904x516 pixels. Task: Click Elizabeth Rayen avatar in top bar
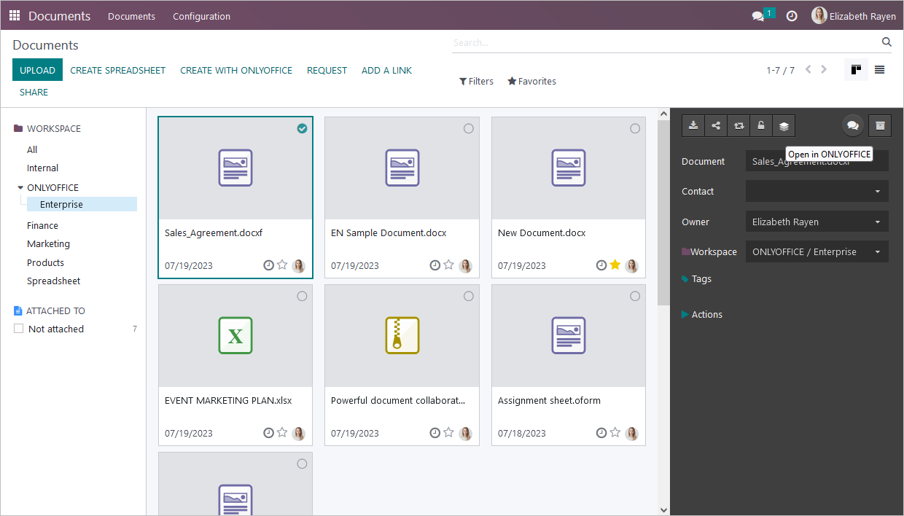point(819,15)
